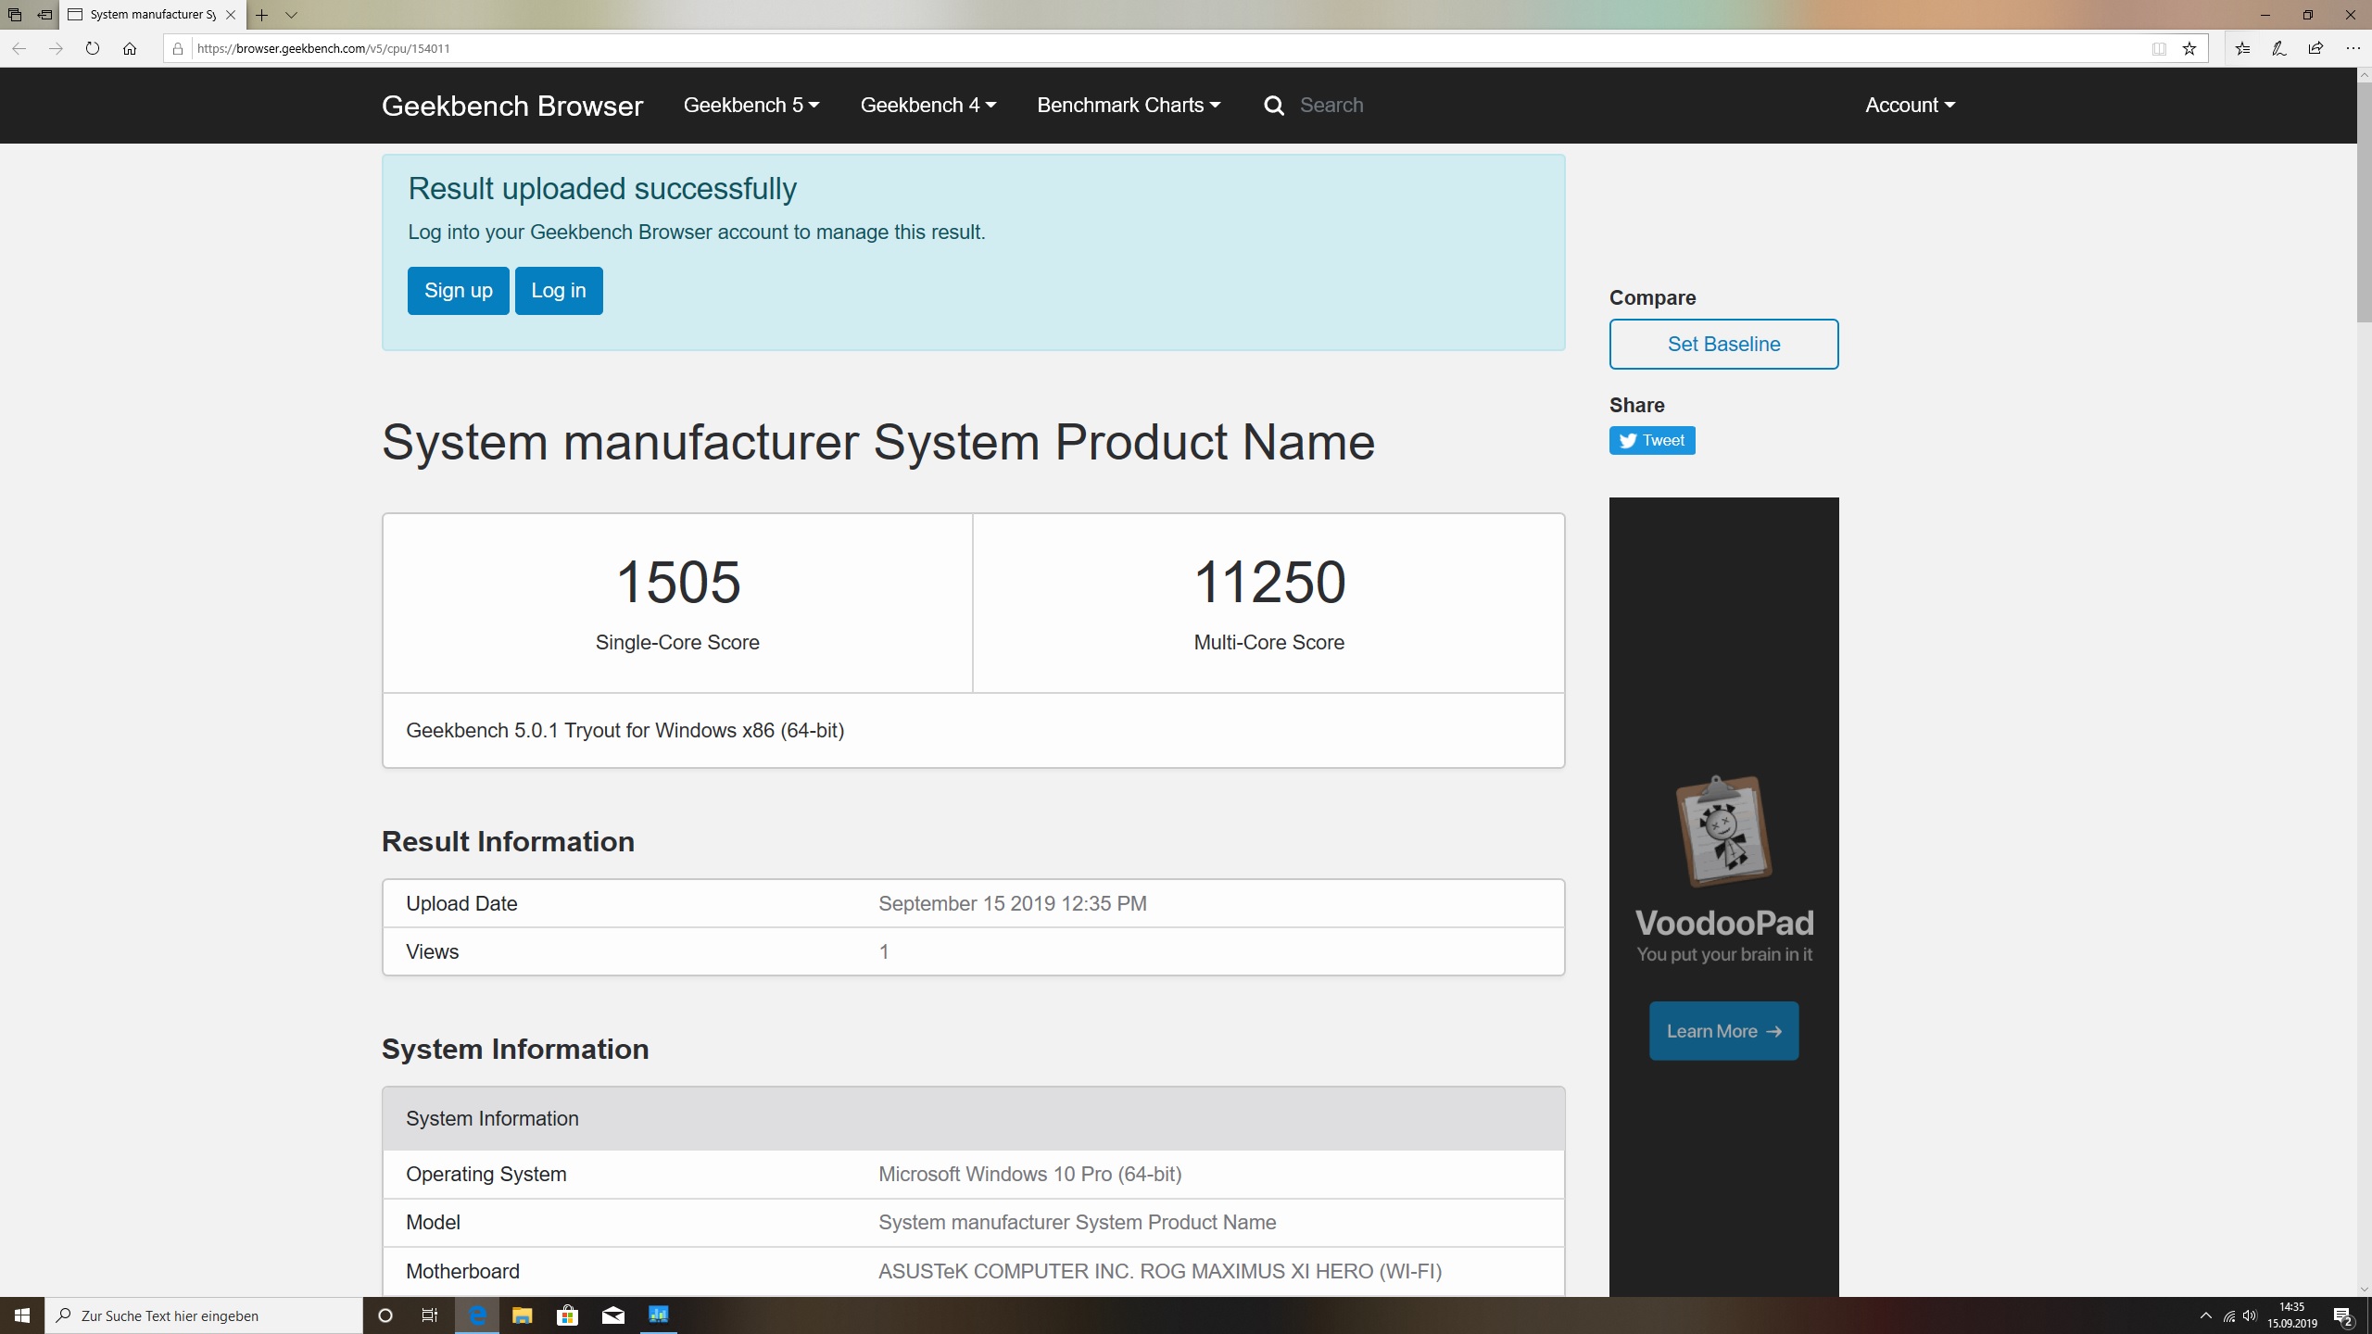Screen dimensions: 2372x1334
Task: Click the Geekbench Browser home link
Action: 511,107
